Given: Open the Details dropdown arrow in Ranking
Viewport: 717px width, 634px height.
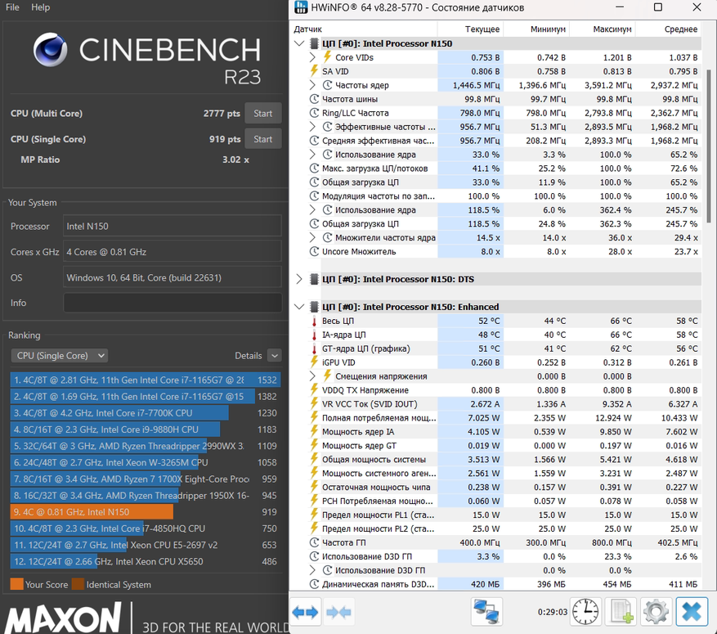Looking at the screenshot, I should (x=275, y=355).
